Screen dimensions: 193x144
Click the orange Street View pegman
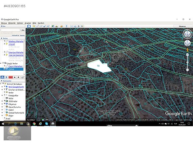click(x=188, y=50)
